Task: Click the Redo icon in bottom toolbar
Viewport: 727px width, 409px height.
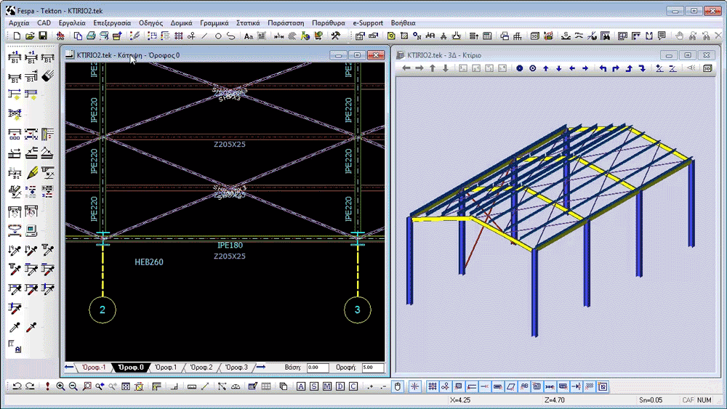Action: 30,386
